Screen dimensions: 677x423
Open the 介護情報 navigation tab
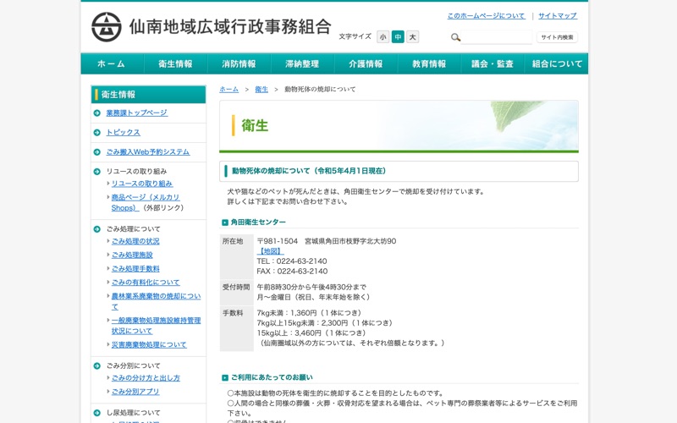[366, 64]
